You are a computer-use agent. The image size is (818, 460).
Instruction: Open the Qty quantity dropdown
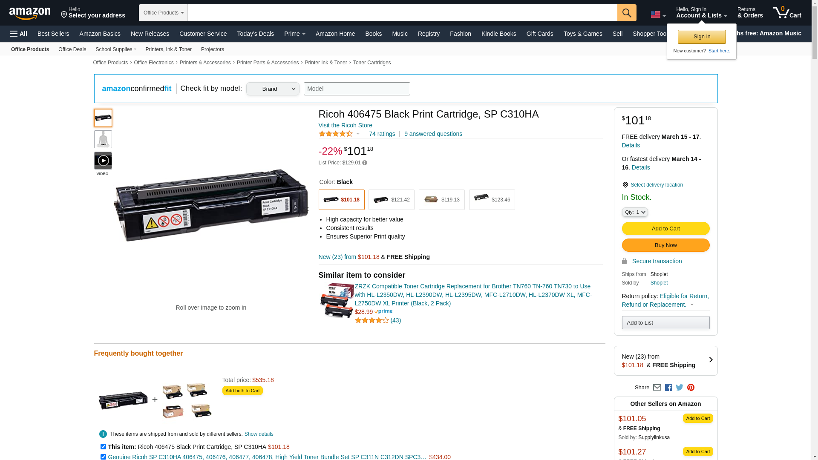(x=634, y=212)
